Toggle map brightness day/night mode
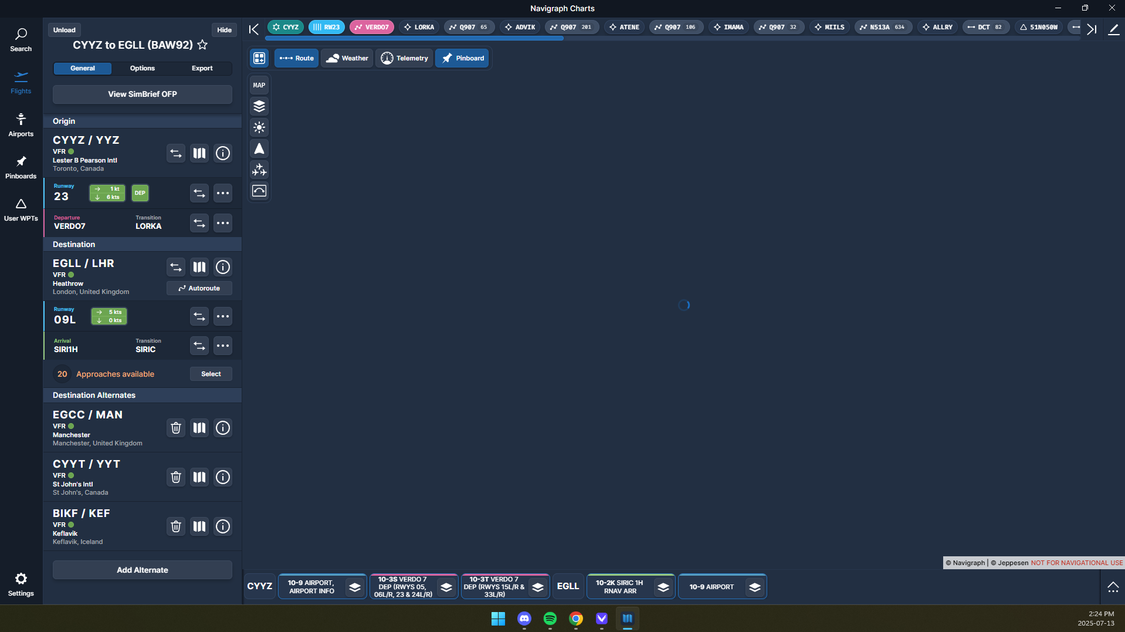 pyautogui.click(x=259, y=127)
